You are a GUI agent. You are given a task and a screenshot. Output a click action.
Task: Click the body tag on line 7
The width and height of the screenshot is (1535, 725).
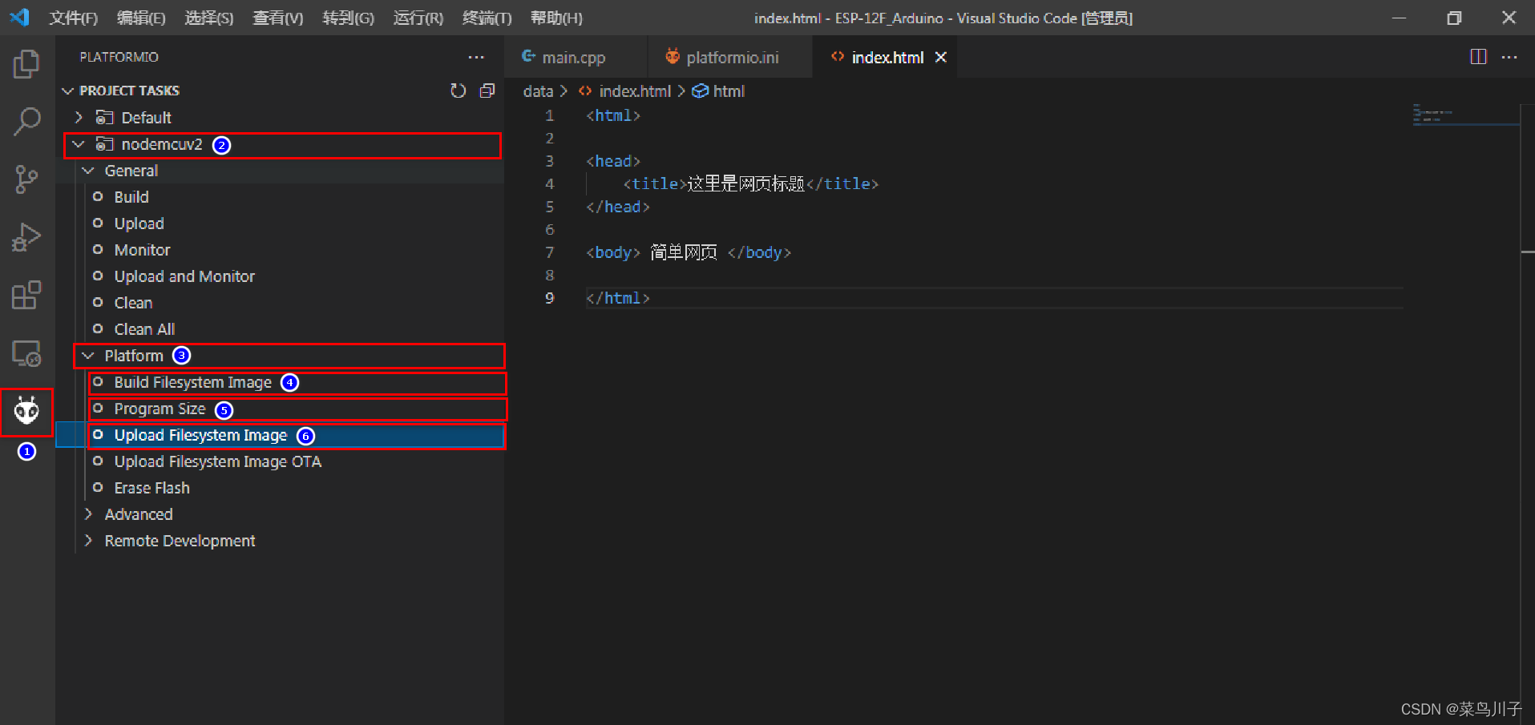(613, 252)
